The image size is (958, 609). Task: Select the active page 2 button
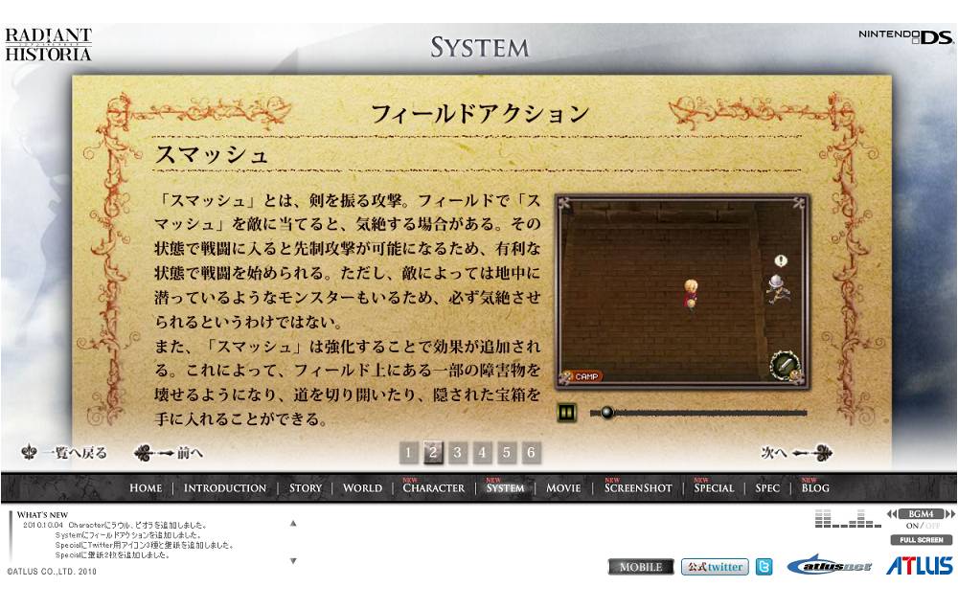433,453
